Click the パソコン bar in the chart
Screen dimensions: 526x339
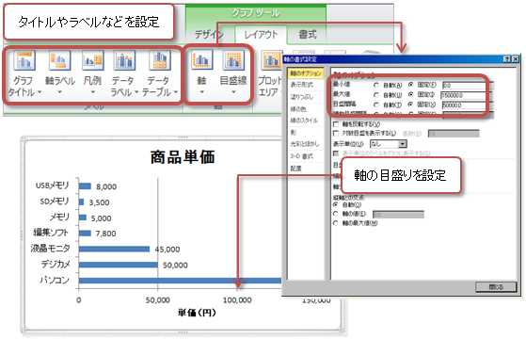[x=180, y=281]
